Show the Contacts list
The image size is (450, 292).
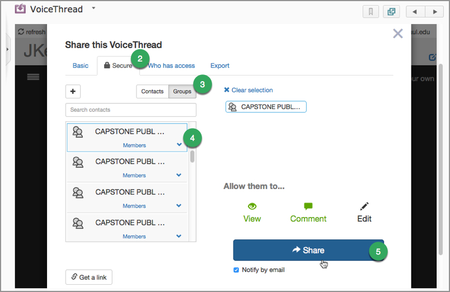click(152, 92)
